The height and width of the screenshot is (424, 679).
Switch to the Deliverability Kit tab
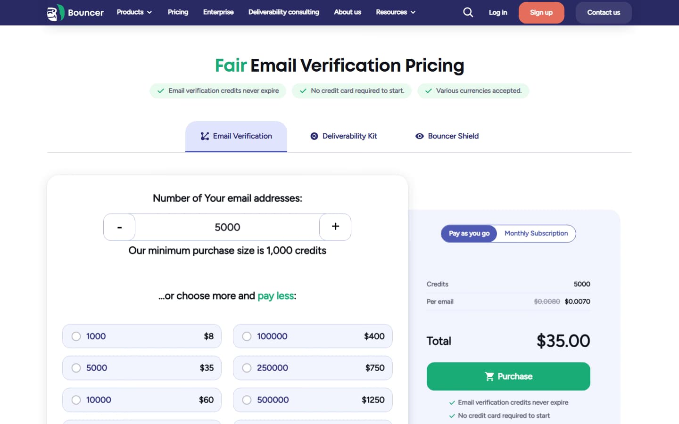344,136
